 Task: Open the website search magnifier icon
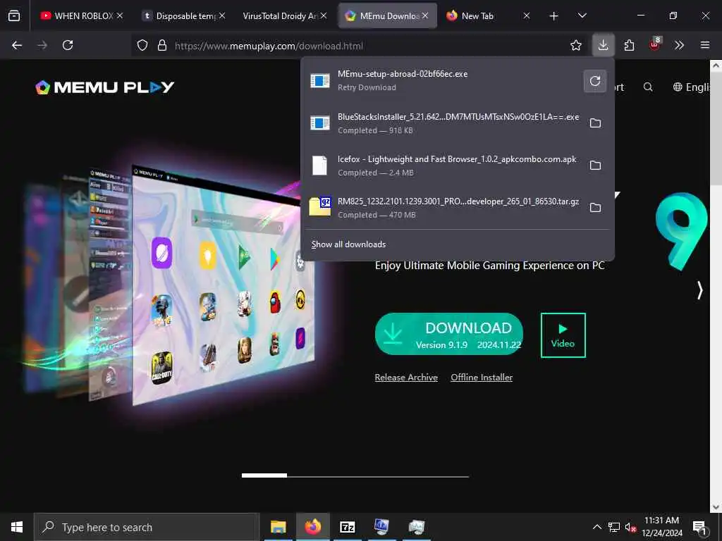coord(648,87)
